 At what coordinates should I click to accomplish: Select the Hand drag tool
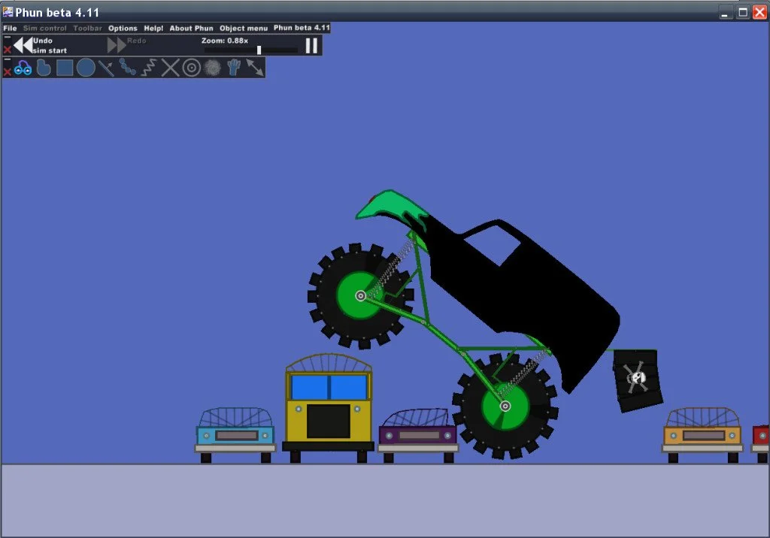coord(233,68)
